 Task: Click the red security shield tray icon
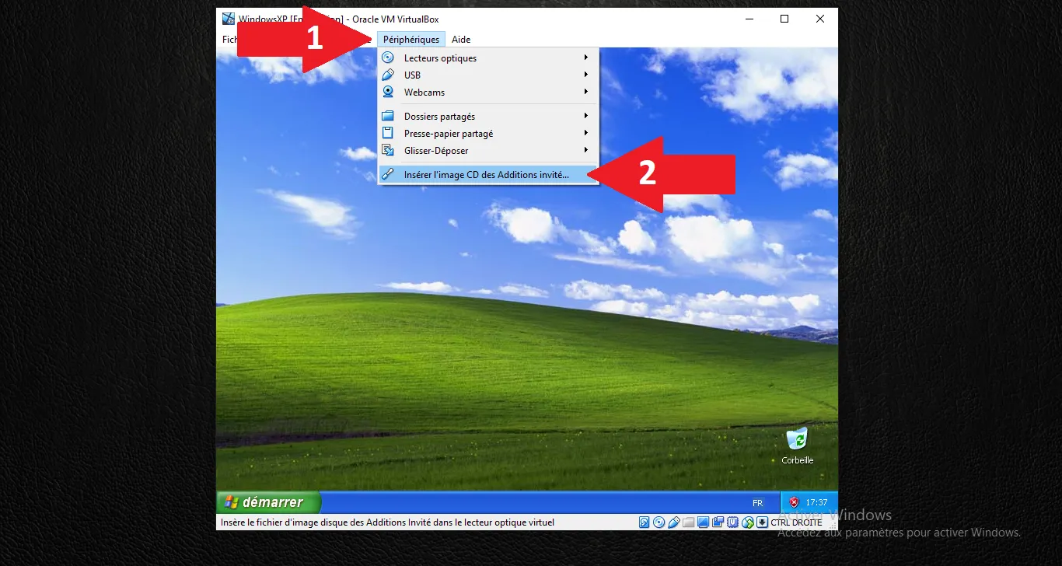pyautogui.click(x=794, y=502)
